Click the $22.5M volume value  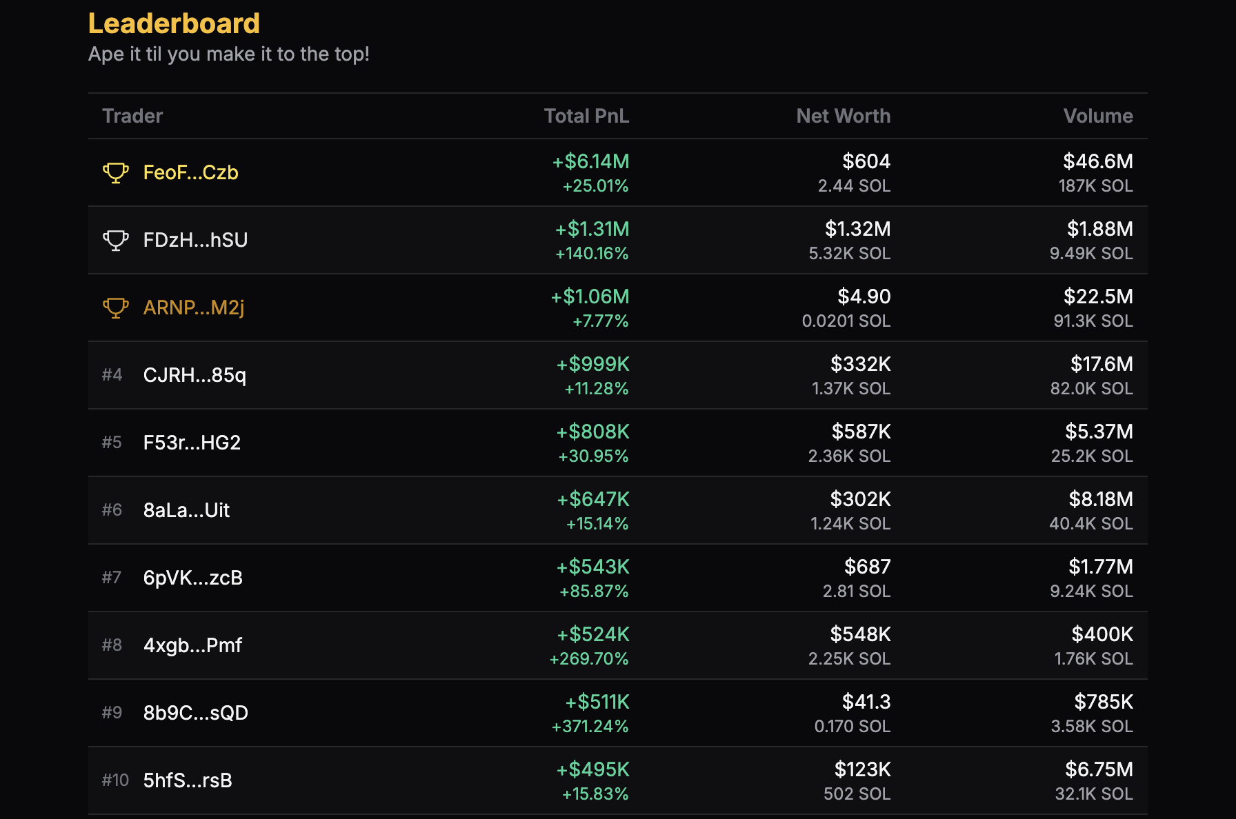(1098, 296)
